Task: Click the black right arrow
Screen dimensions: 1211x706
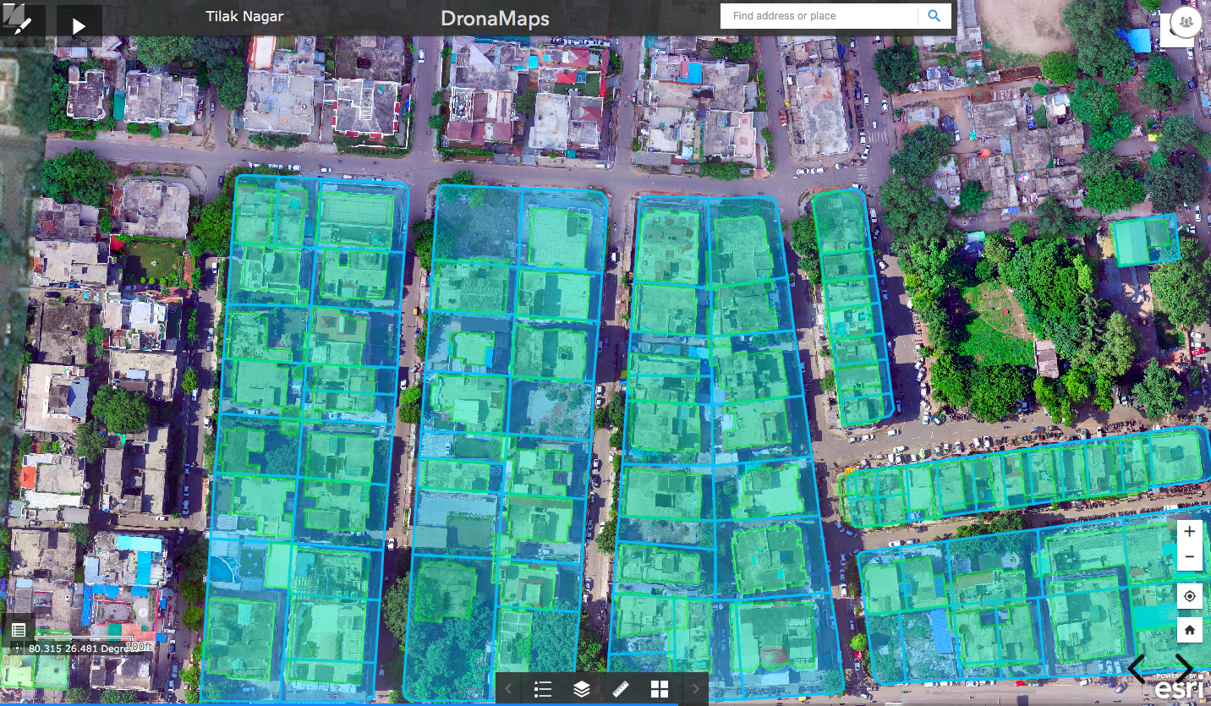Action: 1184,669
